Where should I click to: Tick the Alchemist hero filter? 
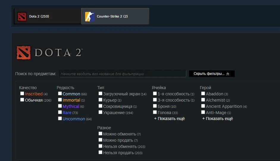(203, 100)
